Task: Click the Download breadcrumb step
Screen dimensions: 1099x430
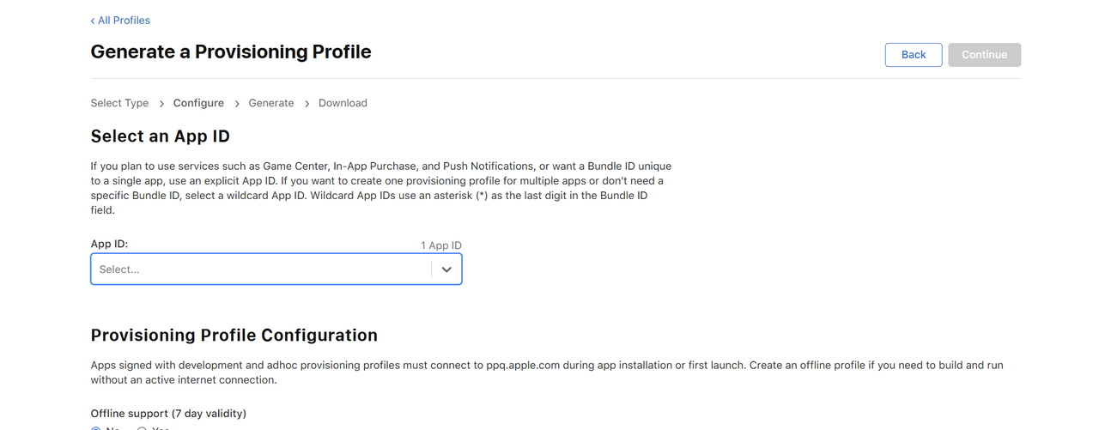Action: (x=343, y=103)
